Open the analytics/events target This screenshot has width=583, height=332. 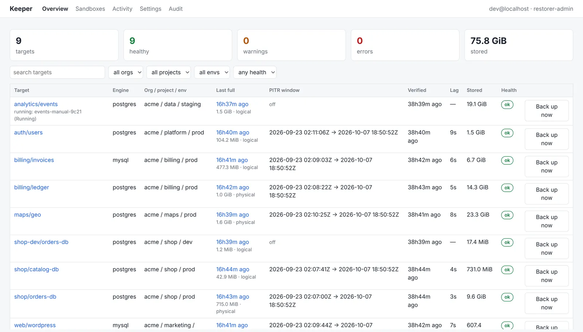[x=36, y=104]
